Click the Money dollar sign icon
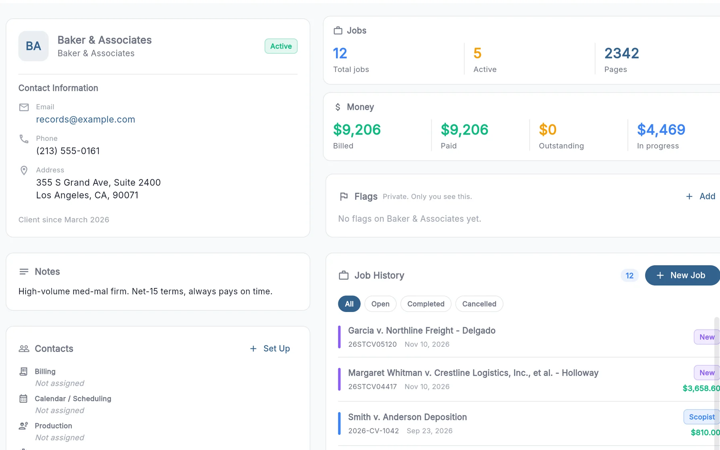This screenshot has width=720, height=450. (338, 107)
